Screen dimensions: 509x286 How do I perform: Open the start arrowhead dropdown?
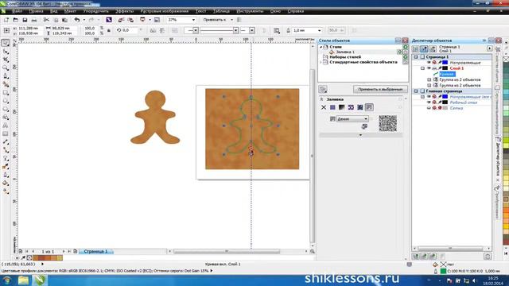pyautogui.click(x=196, y=30)
